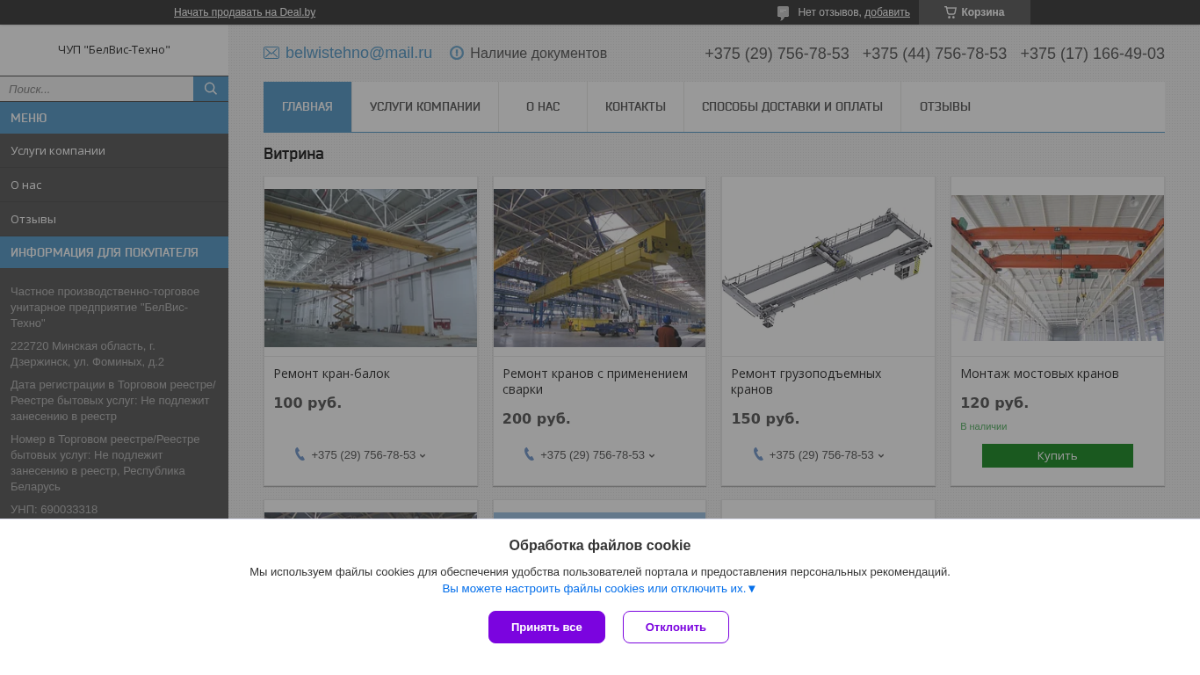Open the Главная tab
Screen dimensions: 1200x675
[x=307, y=107]
